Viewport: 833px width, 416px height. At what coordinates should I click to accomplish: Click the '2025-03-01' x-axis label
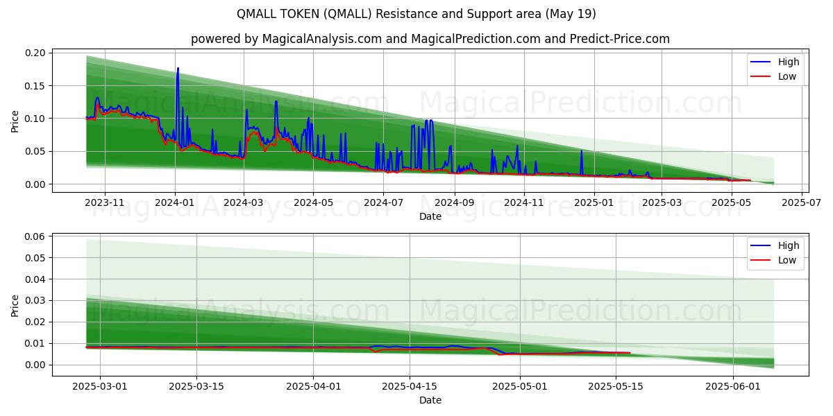click(x=100, y=386)
